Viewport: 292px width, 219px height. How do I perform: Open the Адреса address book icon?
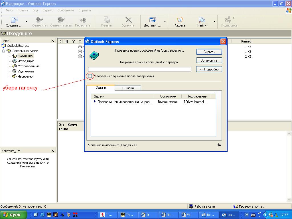pos(180,20)
